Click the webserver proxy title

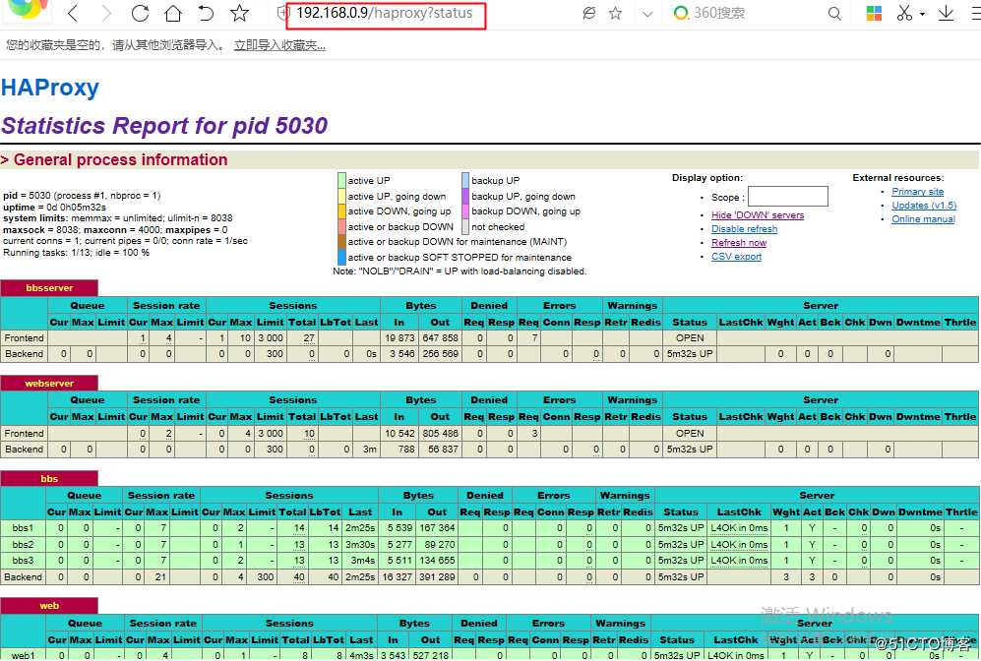point(49,384)
